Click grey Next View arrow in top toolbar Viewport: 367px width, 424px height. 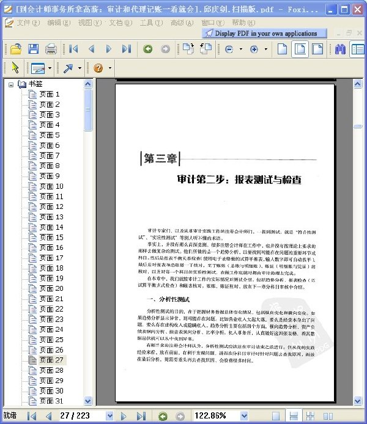coord(165,49)
